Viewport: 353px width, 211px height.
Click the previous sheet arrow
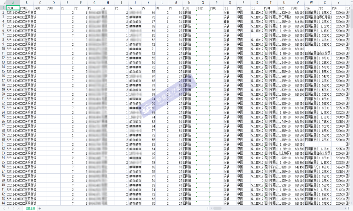coord(9,208)
